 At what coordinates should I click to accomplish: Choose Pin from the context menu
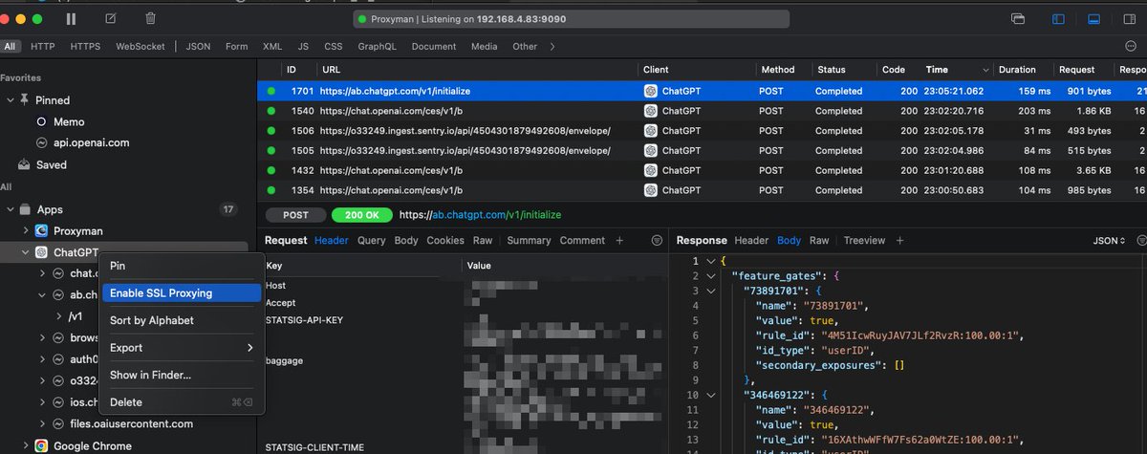182,266
